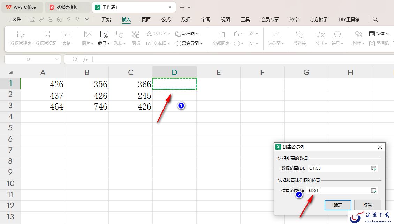The height and width of the screenshot is (224, 394).
Task: Close the 创建迷你图 dialog
Action: tap(380, 147)
